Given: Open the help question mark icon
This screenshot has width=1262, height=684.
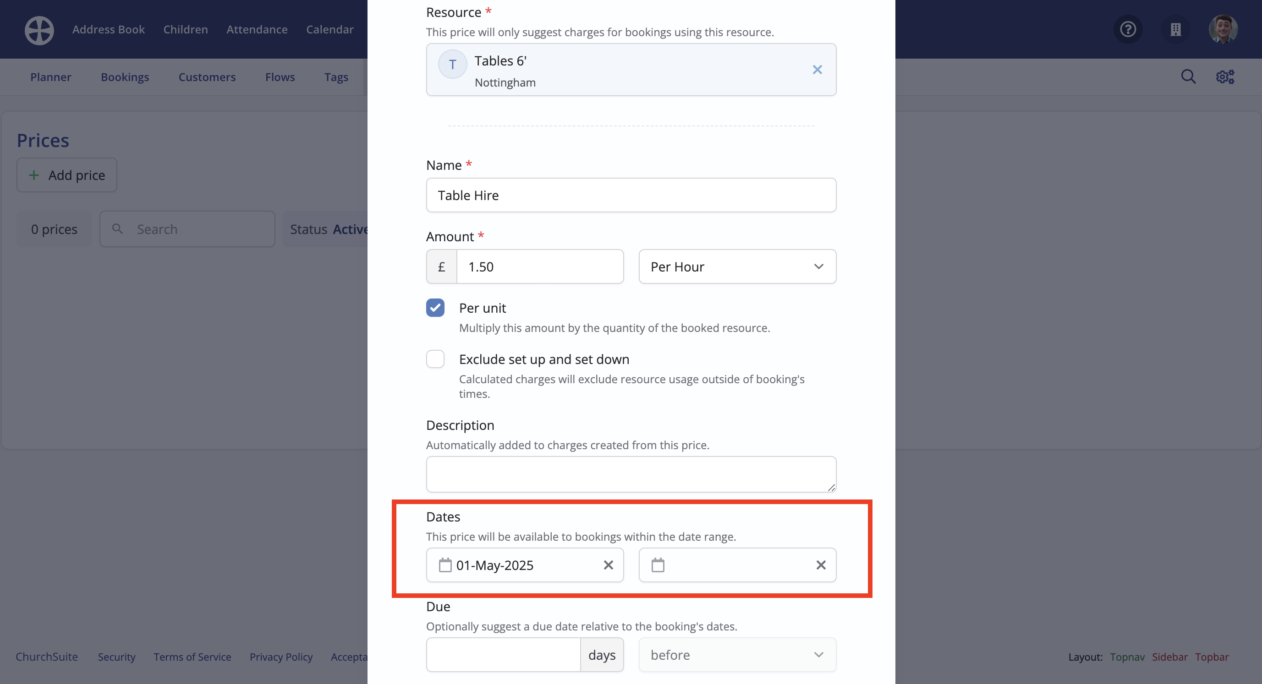Looking at the screenshot, I should point(1128,29).
